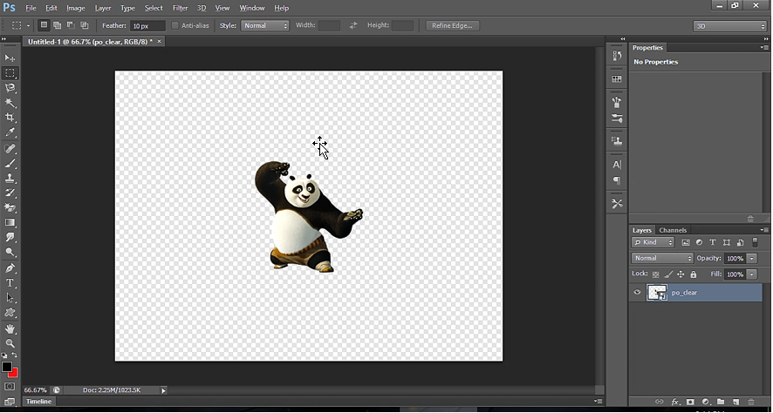The width and height of the screenshot is (773, 413).
Task: Select the Horizontal Type tool
Action: coord(10,283)
